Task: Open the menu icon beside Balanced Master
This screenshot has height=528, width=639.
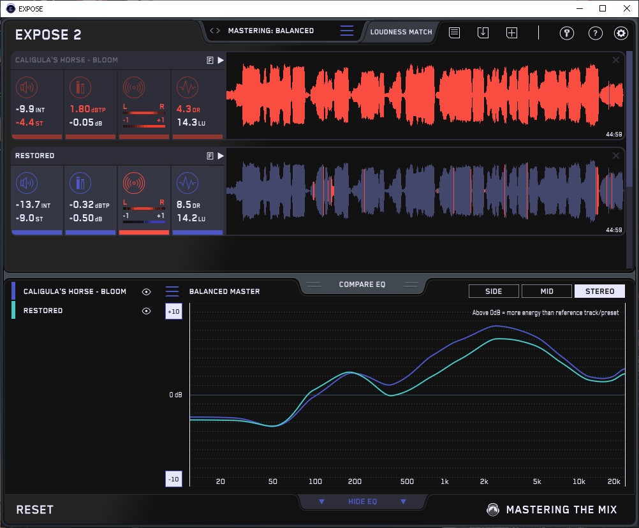Action: [172, 291]
